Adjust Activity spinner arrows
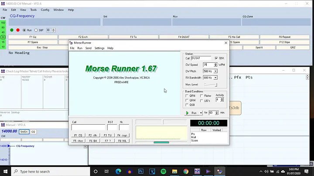This screenshot has width=314, height=176. tap(222, 100)
